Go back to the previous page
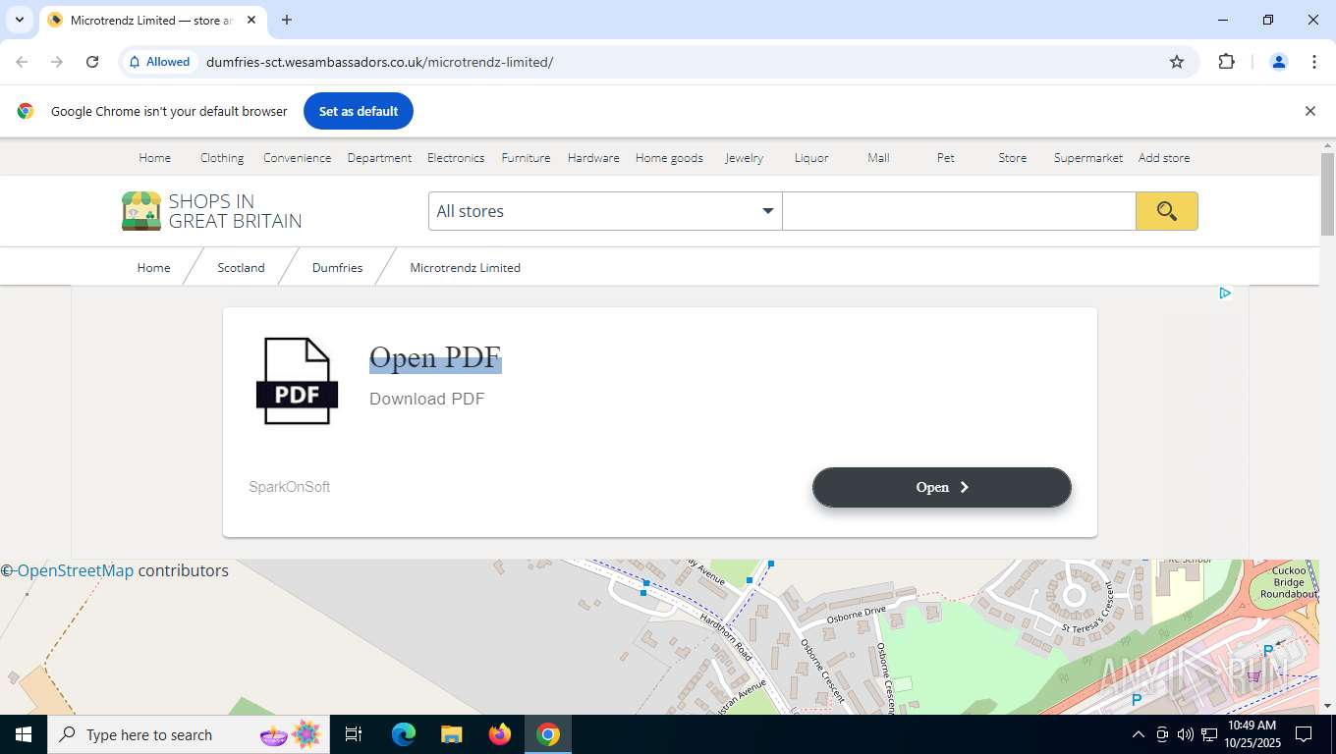 coord(22,62)
